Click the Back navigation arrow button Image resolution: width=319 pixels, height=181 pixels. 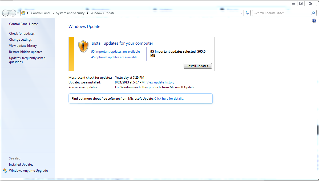(x=6, y=13)
